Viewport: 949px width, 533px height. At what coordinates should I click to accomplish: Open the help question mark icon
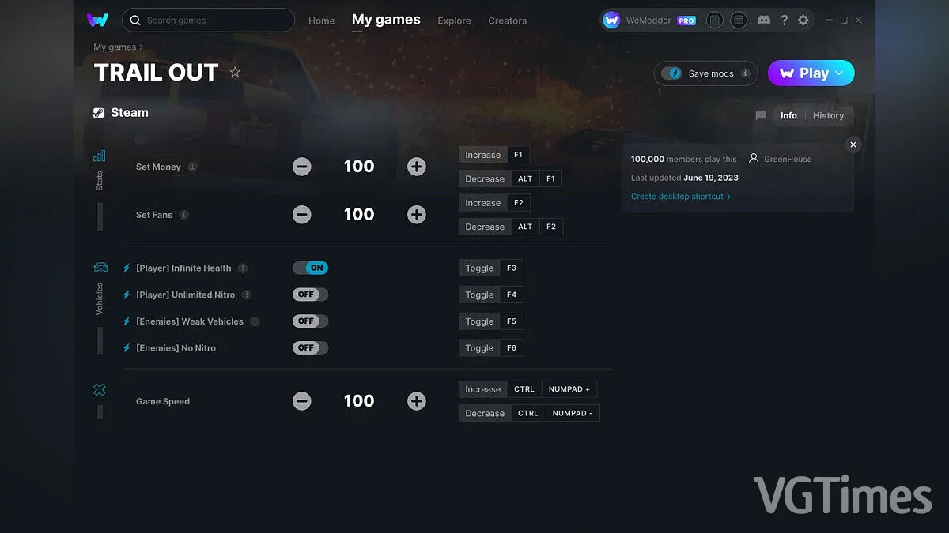pyautogui.click(x=784, y=21)
